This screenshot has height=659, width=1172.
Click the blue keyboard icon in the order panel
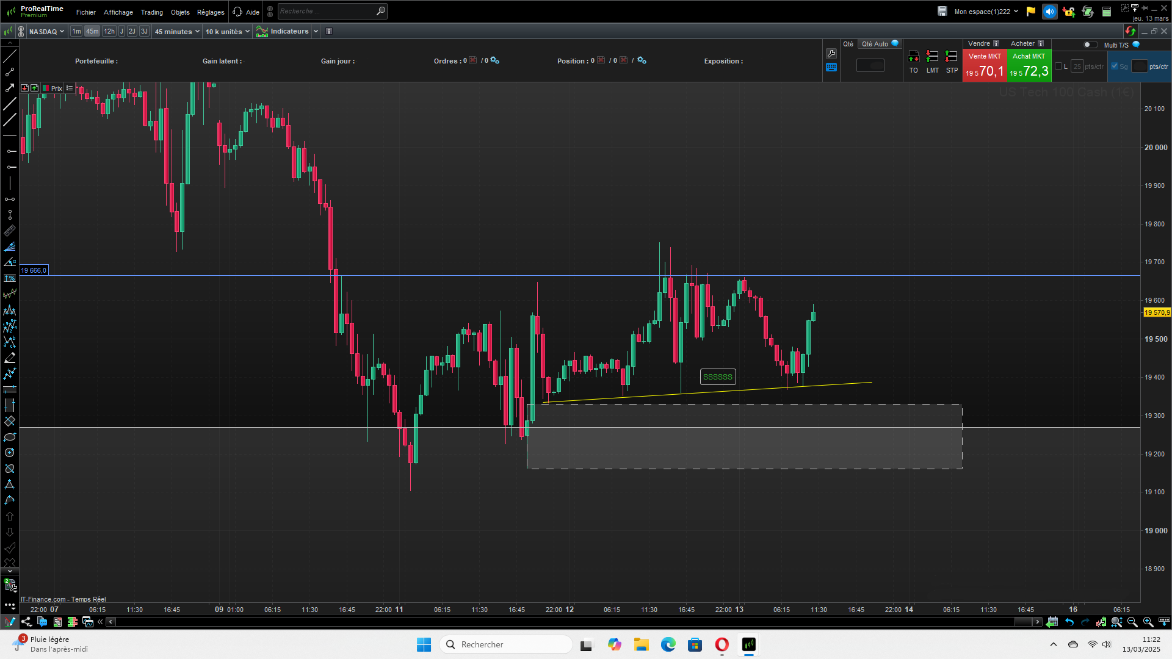pos(831,68)
